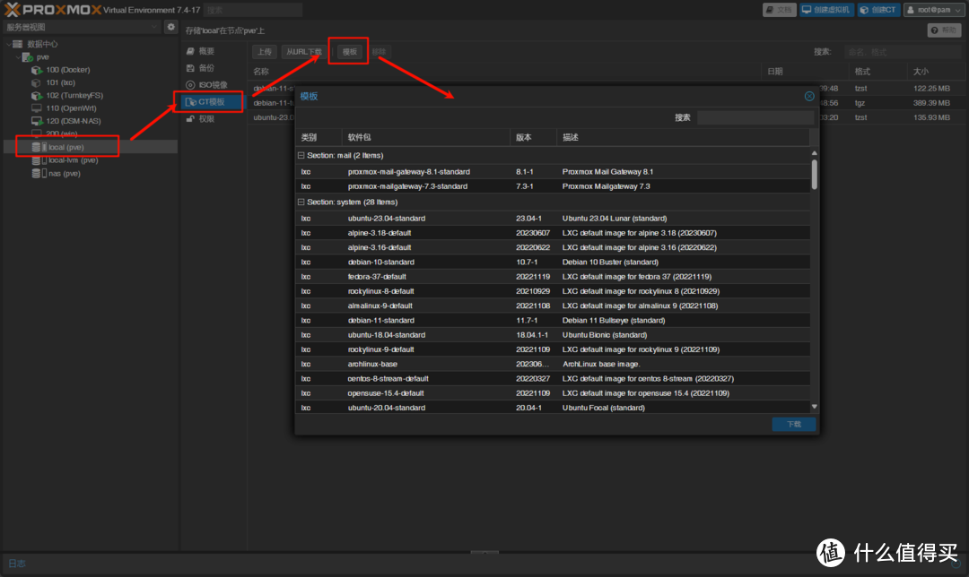Click the template list scroll-down arrow
The height and width of the screenshot is (577, 969).
tap(815, 407)
